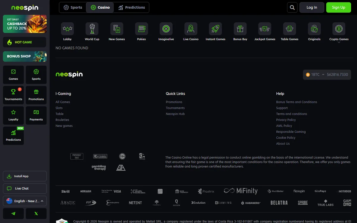Open the Lobby category icon

(67, 29)
